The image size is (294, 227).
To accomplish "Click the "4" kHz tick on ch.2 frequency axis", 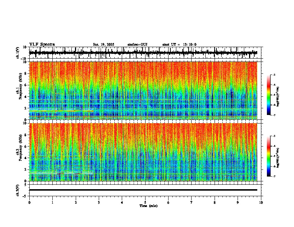I will (26, 158).
